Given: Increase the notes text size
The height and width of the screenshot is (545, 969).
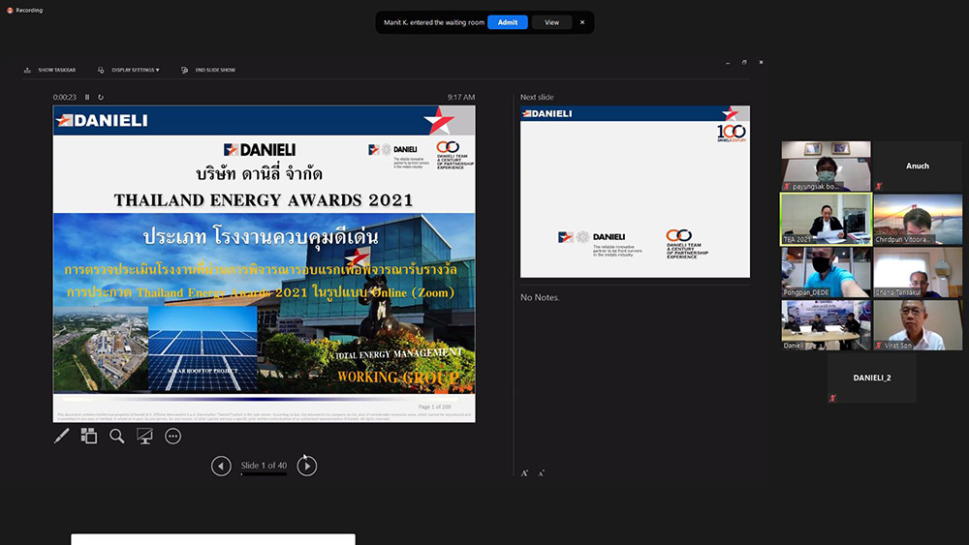Looking at the screenshot, I should tap(525, 473).
